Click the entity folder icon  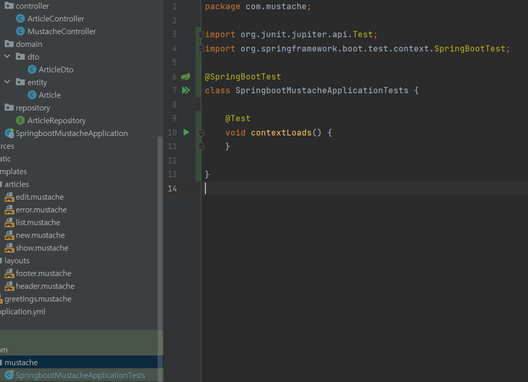[x=20, y=82]
